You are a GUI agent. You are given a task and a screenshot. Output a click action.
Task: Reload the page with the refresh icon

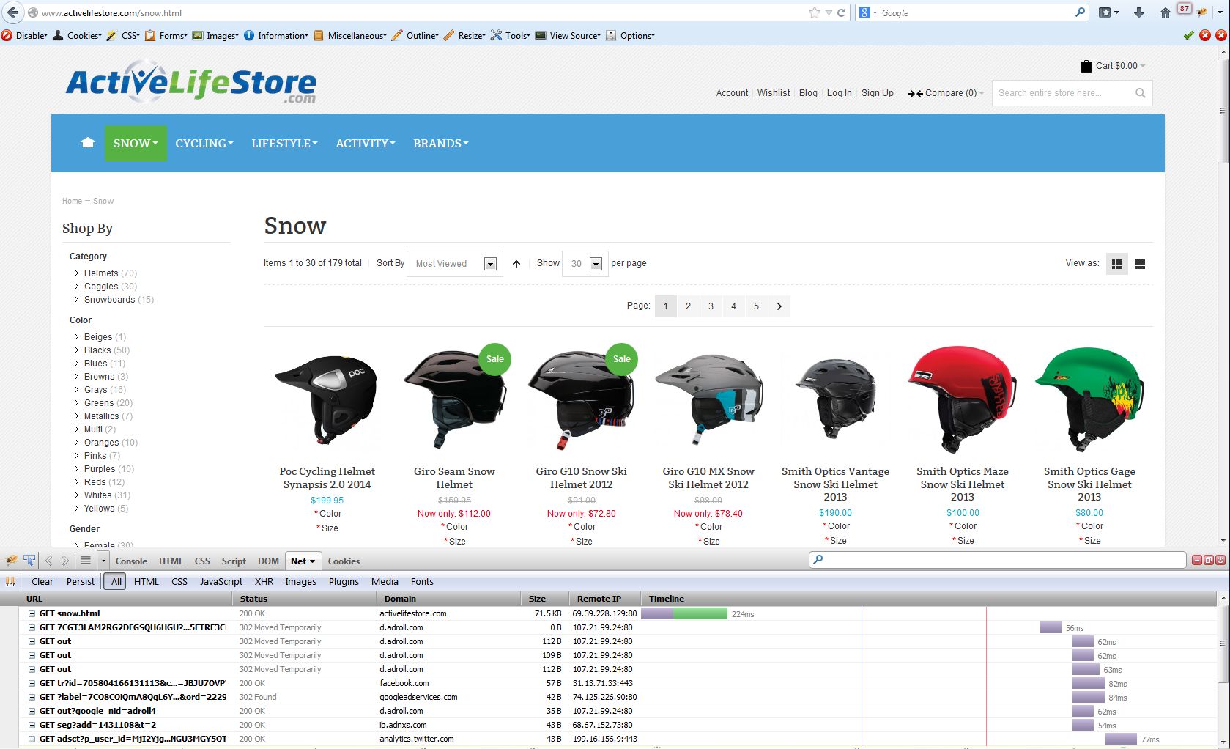pyautogui.click(x=842, y=12)
